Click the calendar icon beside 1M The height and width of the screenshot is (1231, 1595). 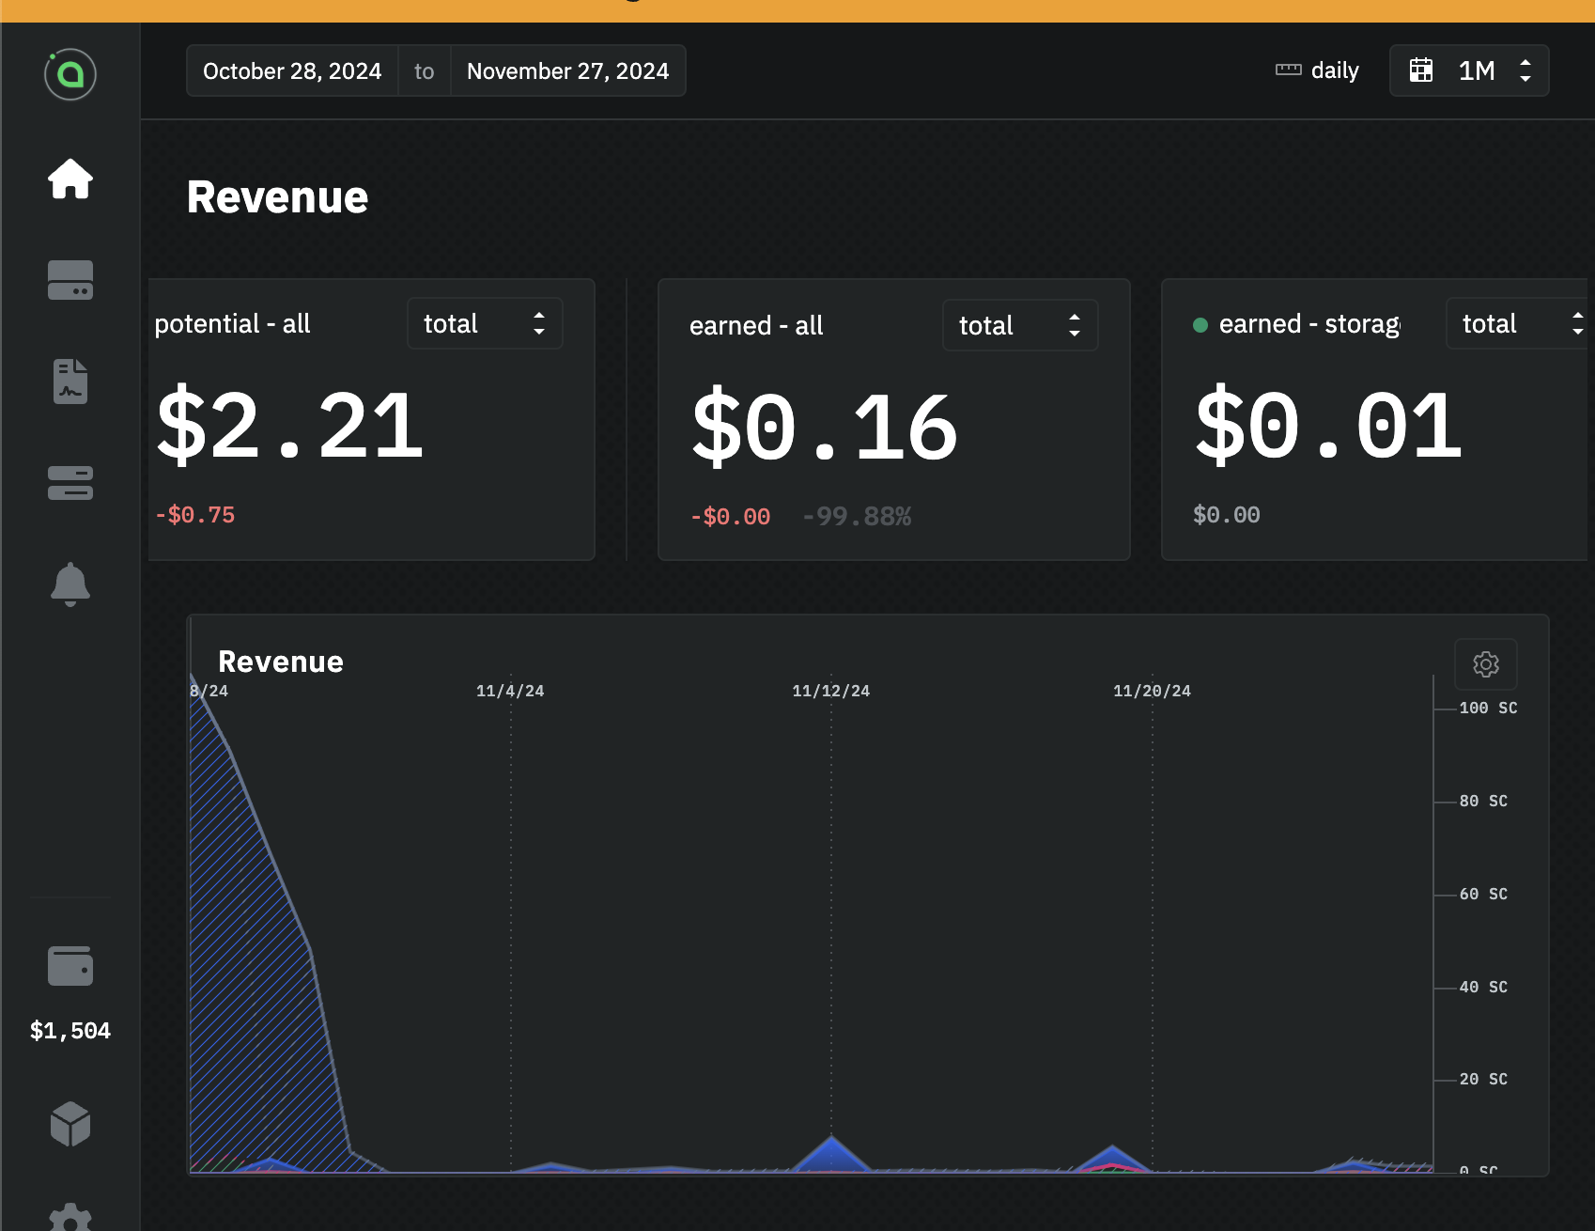point(1421,70)
